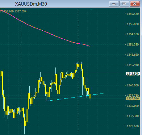Click the magenta moving average line
142x135 pixels.
point(45,32)
